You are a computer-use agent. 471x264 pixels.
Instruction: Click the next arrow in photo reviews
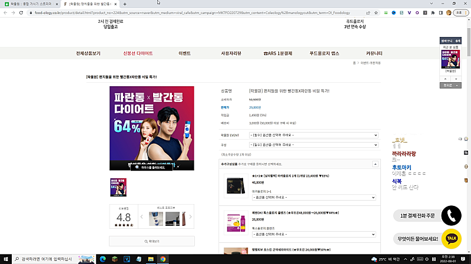[x=190, y=217]
